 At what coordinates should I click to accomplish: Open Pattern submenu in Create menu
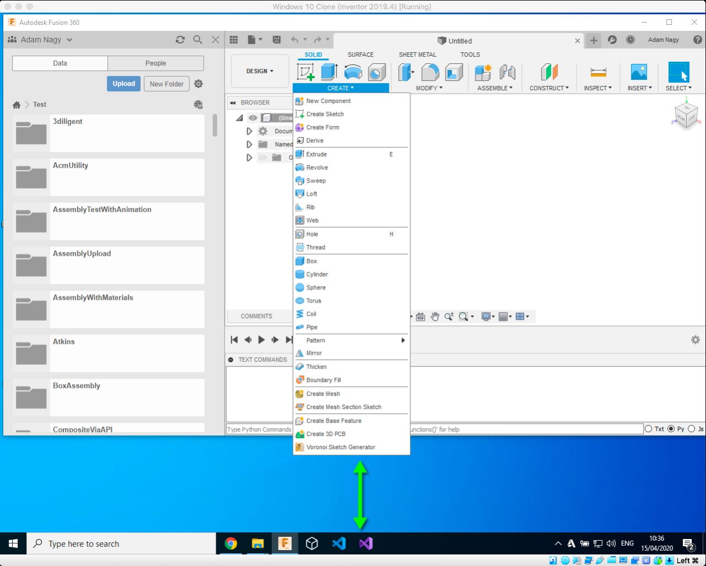[351, 340]
